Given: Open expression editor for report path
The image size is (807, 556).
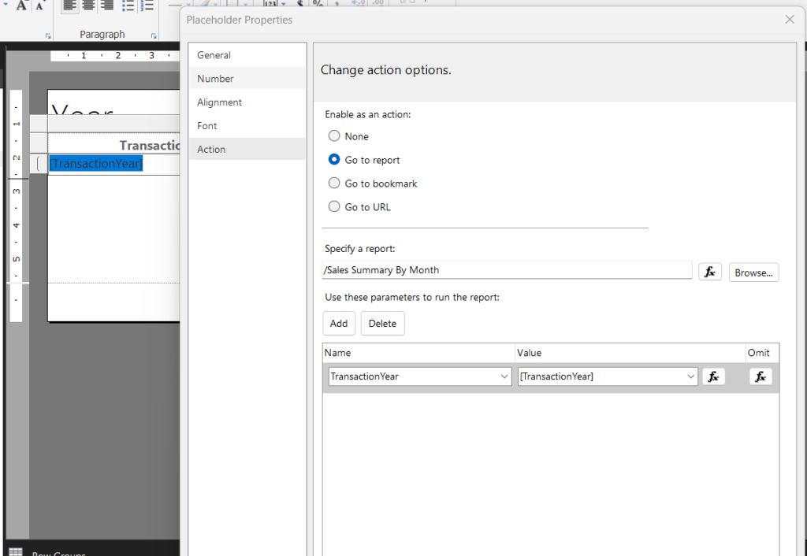Looking at the screenshot, I should (710, 272).
